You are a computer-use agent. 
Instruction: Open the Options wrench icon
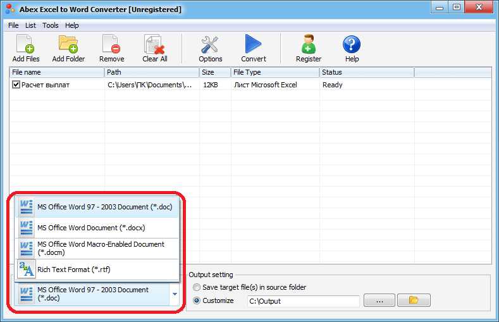[210, 48]
